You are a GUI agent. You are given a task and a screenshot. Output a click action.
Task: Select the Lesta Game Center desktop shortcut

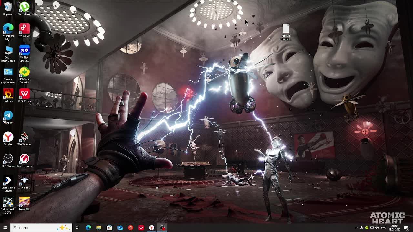pyautogui.click(x=8, y=184)
